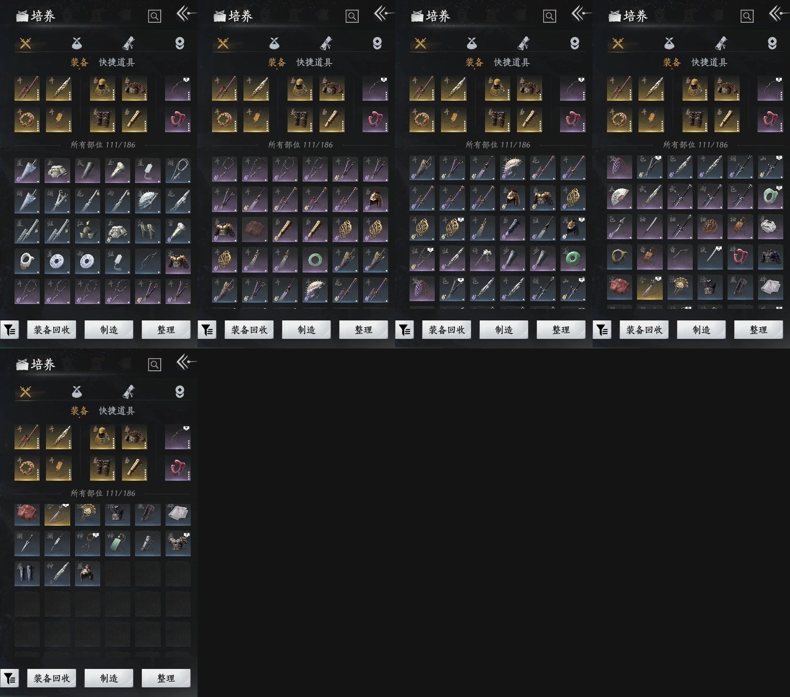The image size is (790, 697).
Task: Switch to 快捷道具 tab in top-left panel
Action: click(117, 62)
